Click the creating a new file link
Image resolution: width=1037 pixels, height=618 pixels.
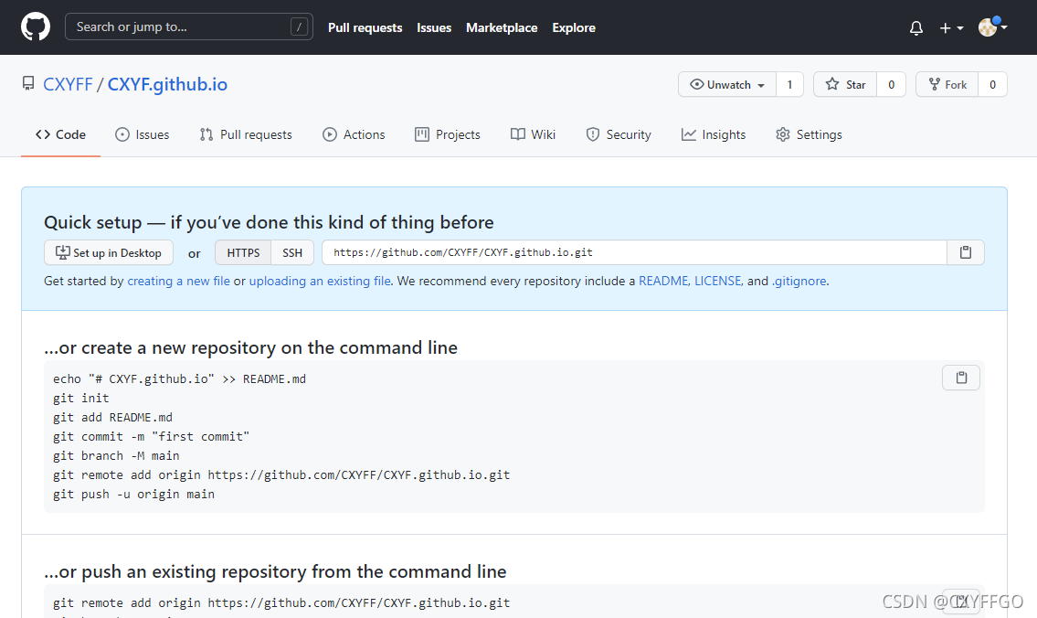tap(178, 282)
